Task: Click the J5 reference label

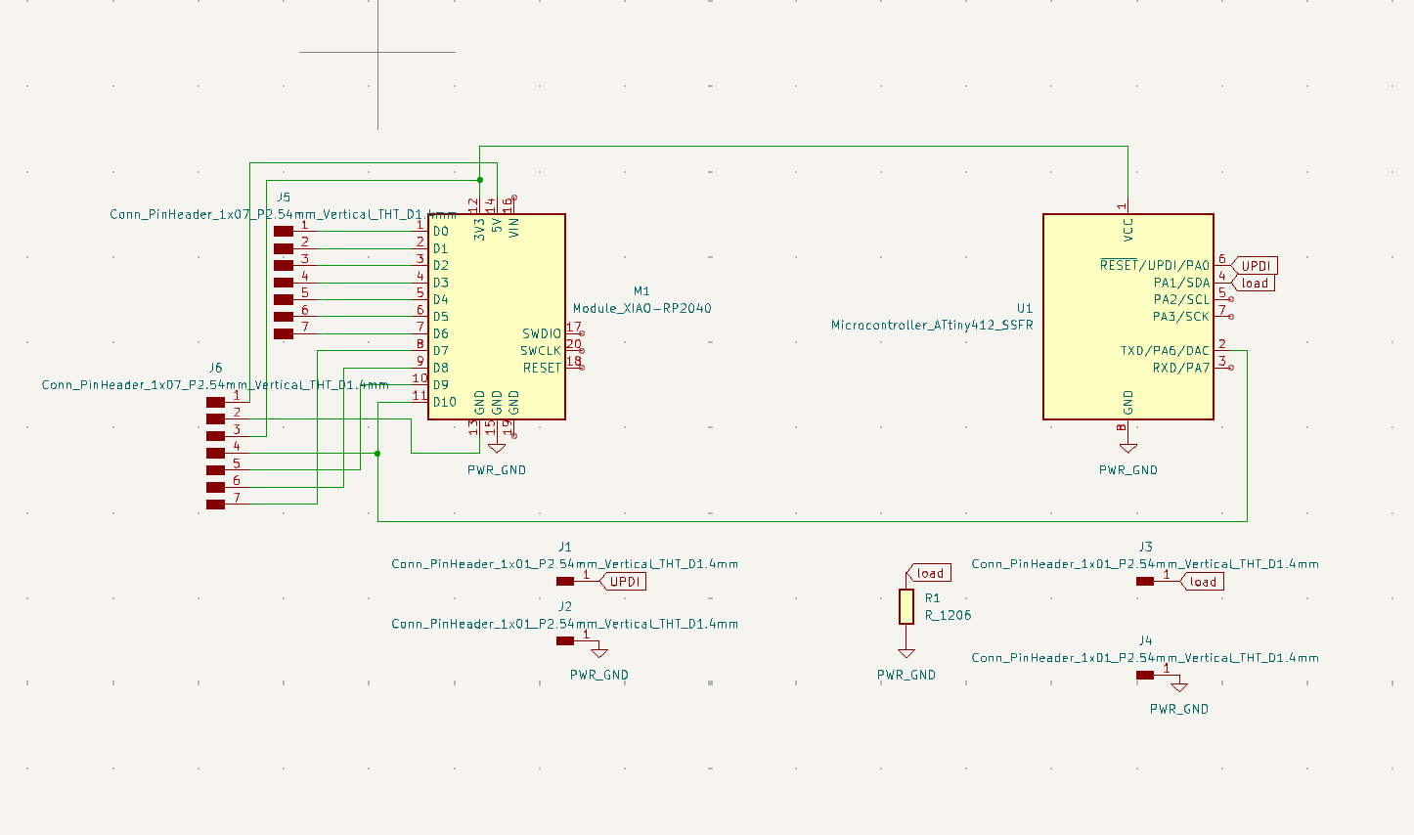Action: pos(284,198)
